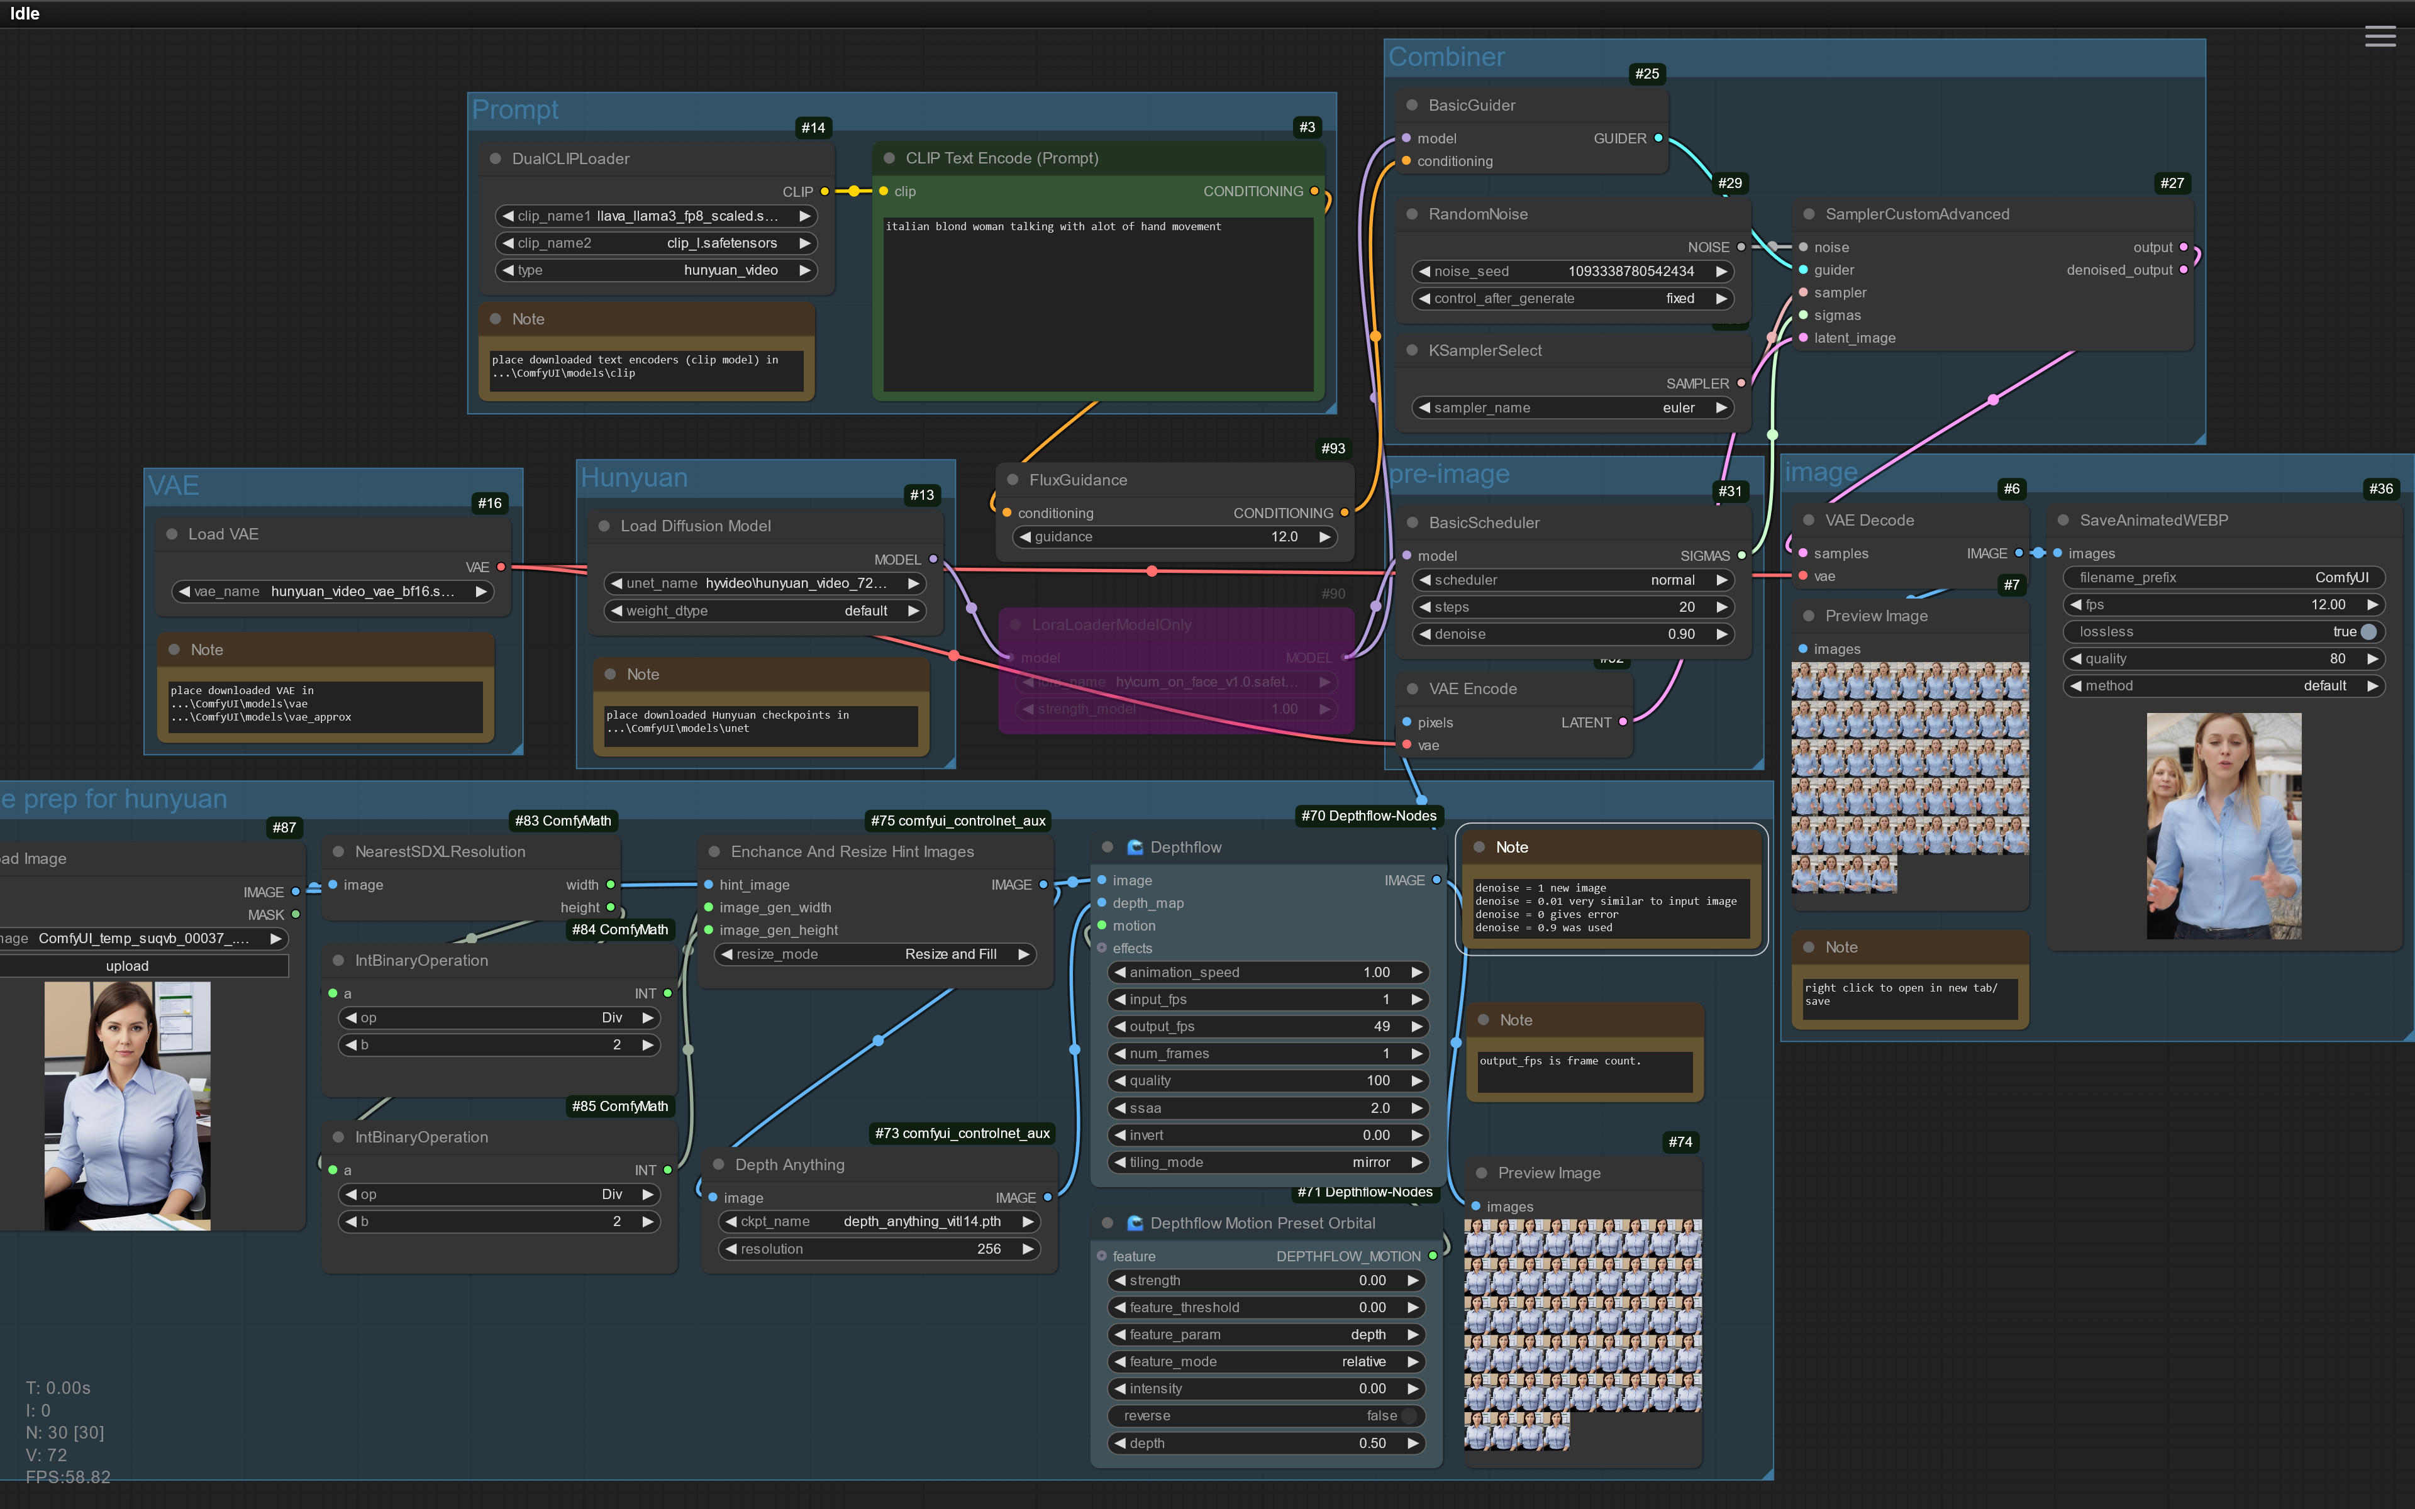The image size is (2415, 1509).
Task: Collapse the SamplerCustomAdvanced node title dot
Action: click(1808, 214)
